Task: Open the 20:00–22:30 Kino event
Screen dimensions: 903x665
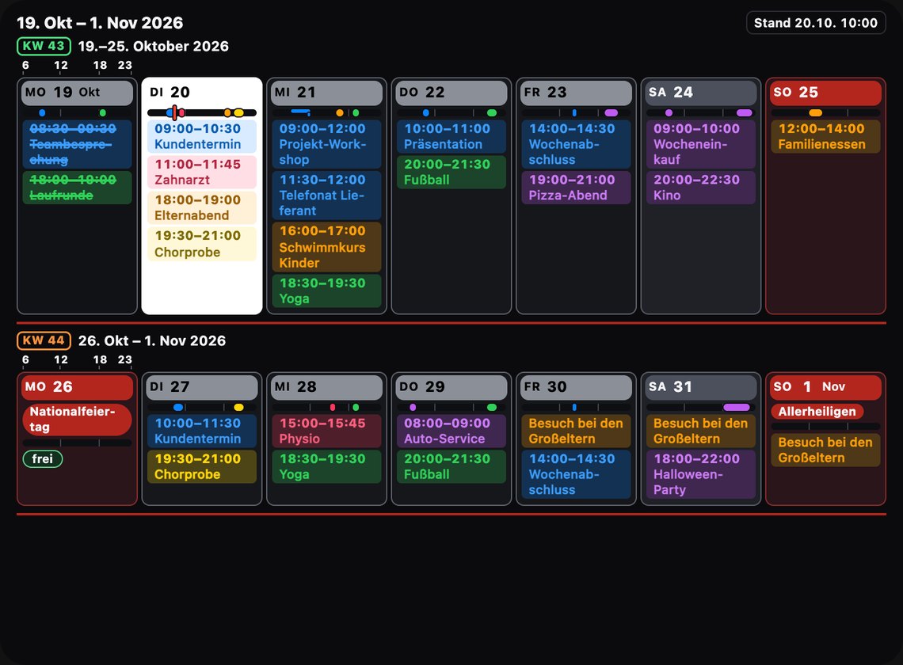Action: pos(701,187)
